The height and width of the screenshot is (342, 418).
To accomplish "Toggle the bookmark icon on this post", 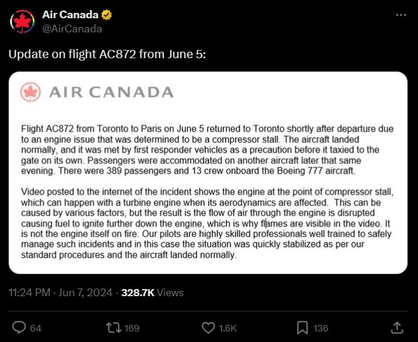I will (x=302, y=327).
